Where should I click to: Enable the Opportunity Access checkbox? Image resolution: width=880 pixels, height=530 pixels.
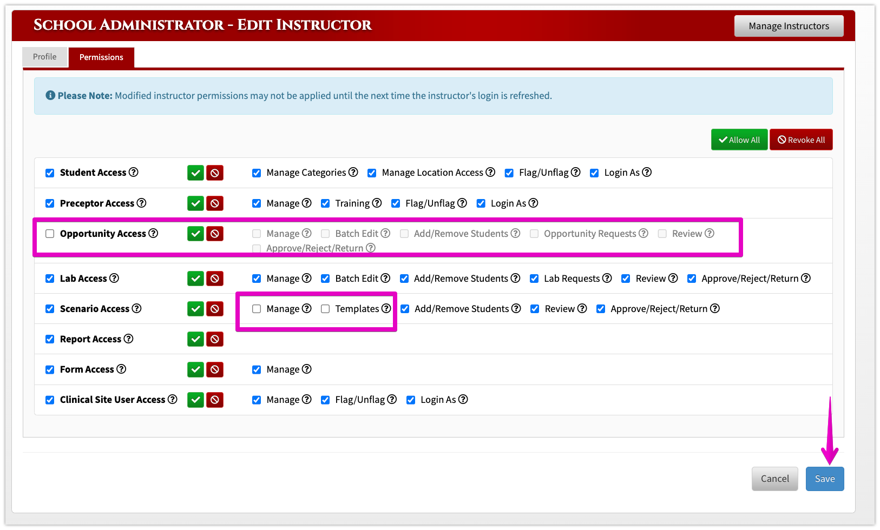pos(49,233)
